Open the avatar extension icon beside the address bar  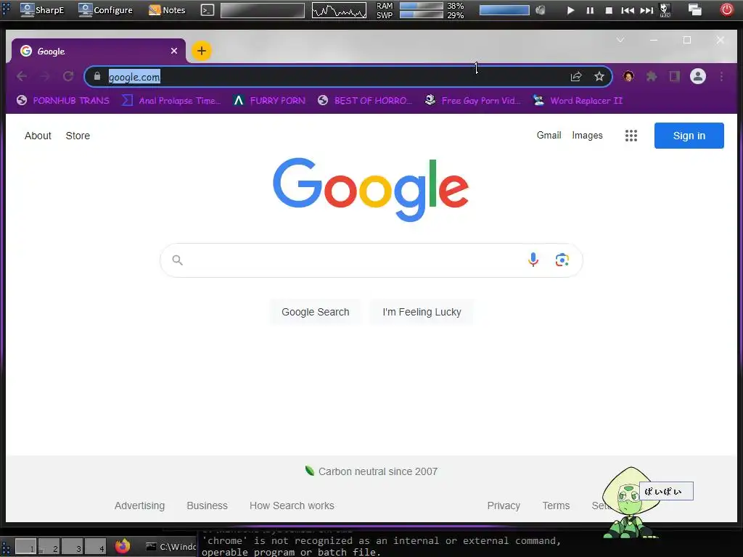[628, 76]
